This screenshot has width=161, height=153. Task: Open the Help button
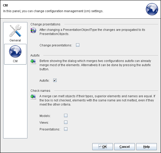click(147, 147)
